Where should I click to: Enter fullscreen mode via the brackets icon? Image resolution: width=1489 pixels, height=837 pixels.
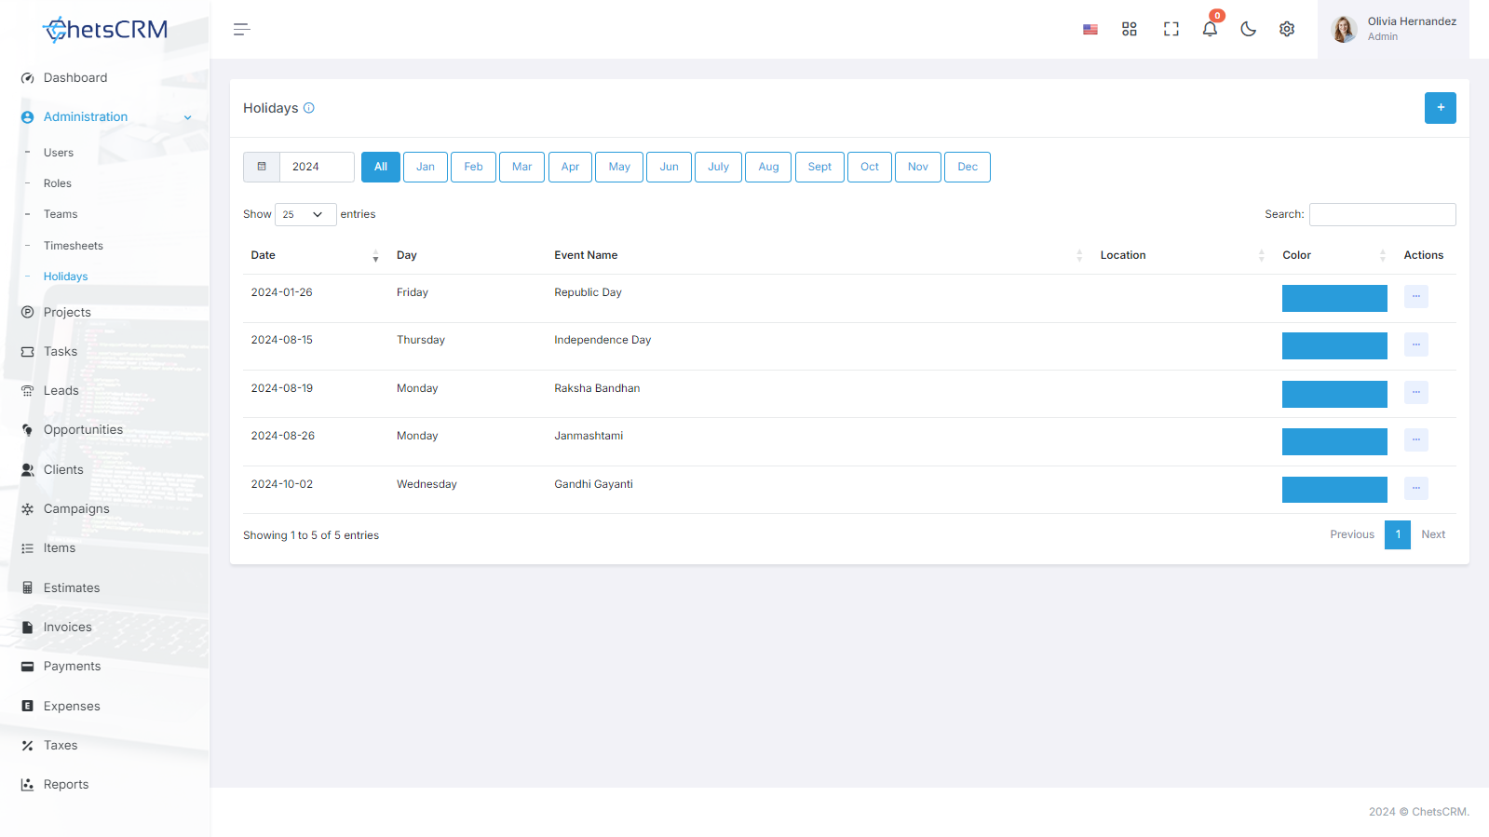coord(1171,30)
